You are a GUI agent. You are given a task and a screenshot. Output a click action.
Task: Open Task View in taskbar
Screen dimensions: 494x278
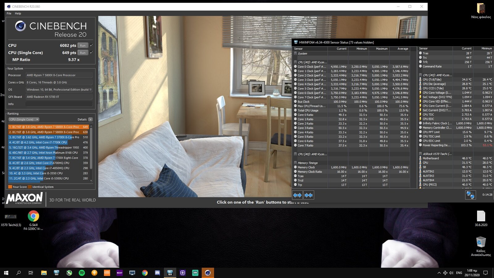(31, 273)
